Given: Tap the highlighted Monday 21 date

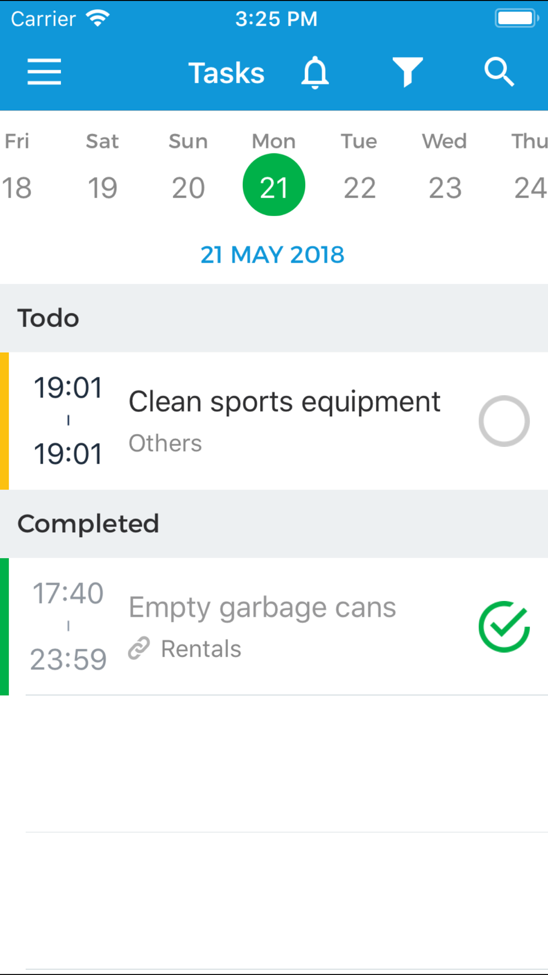Looking at the screenshot, I should tap(273, 185).
